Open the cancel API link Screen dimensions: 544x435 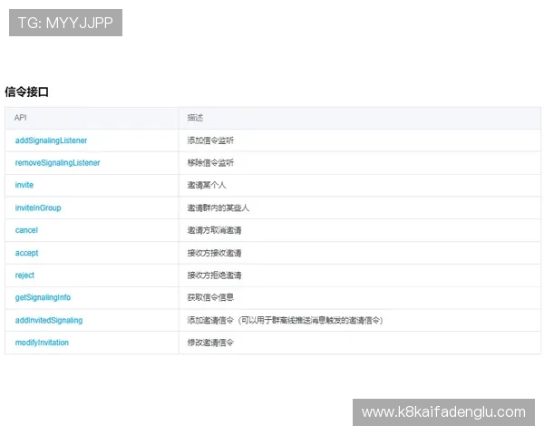tap(26, 230)
